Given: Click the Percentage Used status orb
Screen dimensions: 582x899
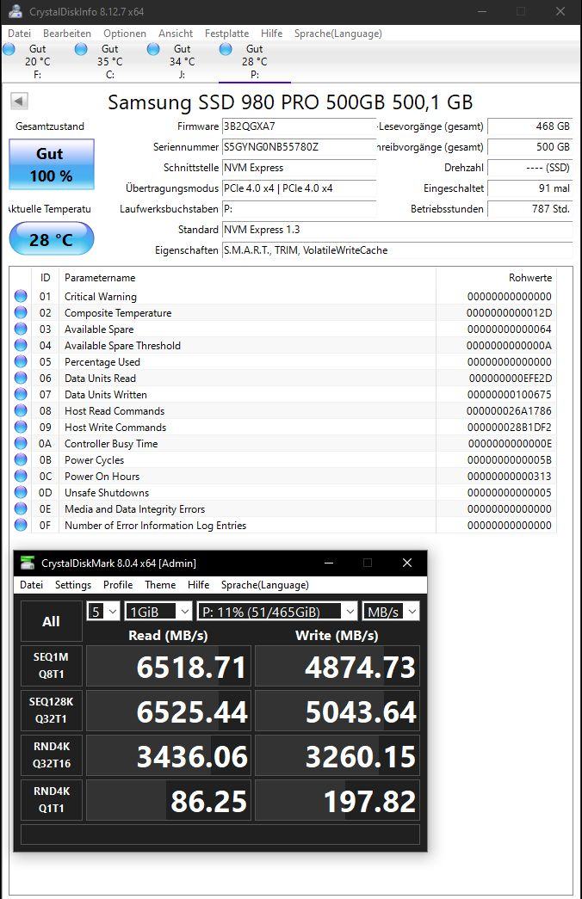Looking at the screenshot, I should (x=21, y=361).
